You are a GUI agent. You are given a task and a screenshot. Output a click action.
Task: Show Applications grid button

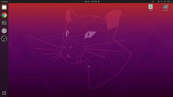tap(4, 93)
